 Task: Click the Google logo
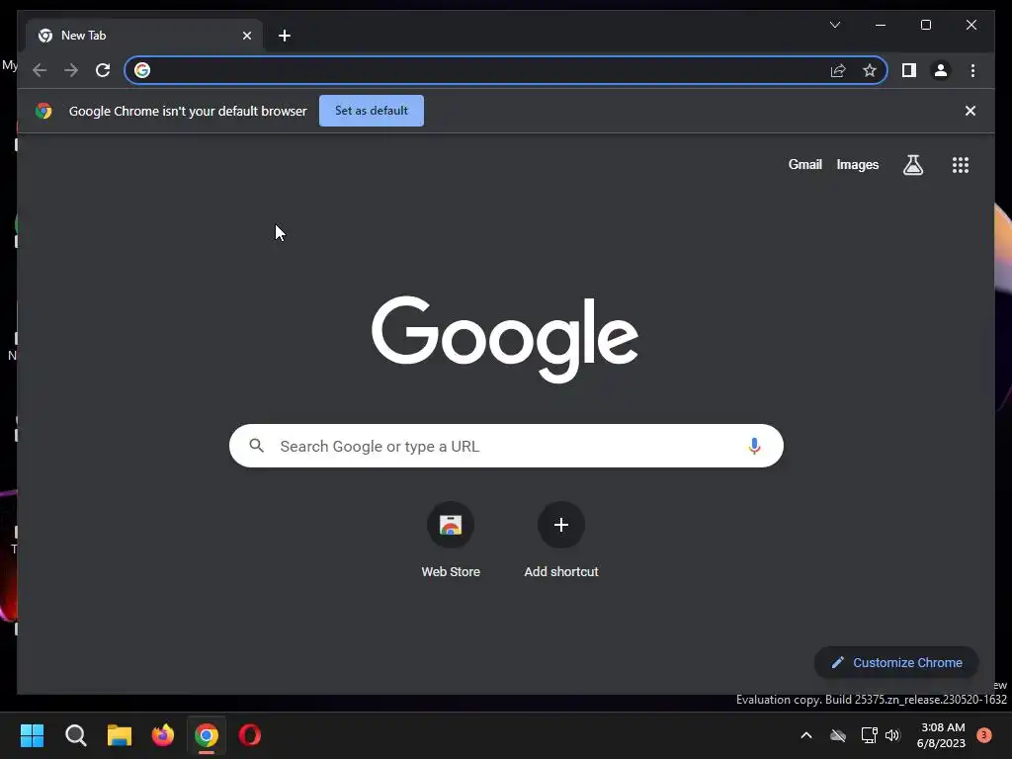tap(505, 339)
